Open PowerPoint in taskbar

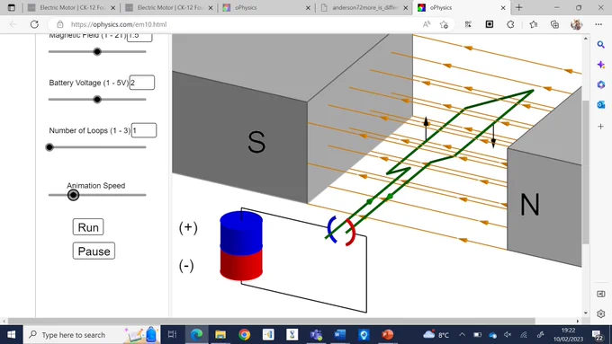[x=388, y=335]
